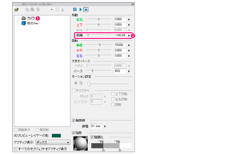The height and width of the screenshot is (154, 243).
Task: Expand the パース value arrow
Action: tap(129, 71)
